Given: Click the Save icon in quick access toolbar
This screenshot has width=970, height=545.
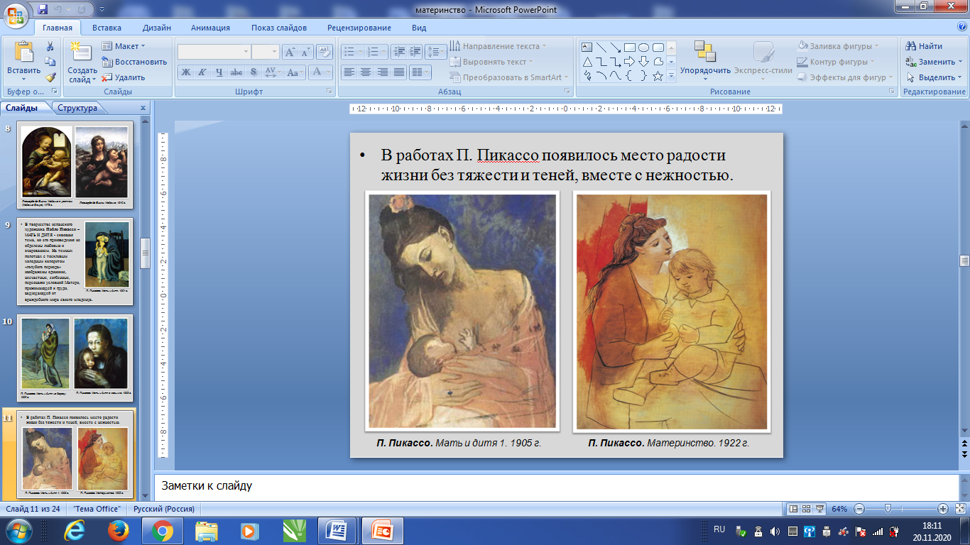Looking at the screenshot, I should point(43,10).
